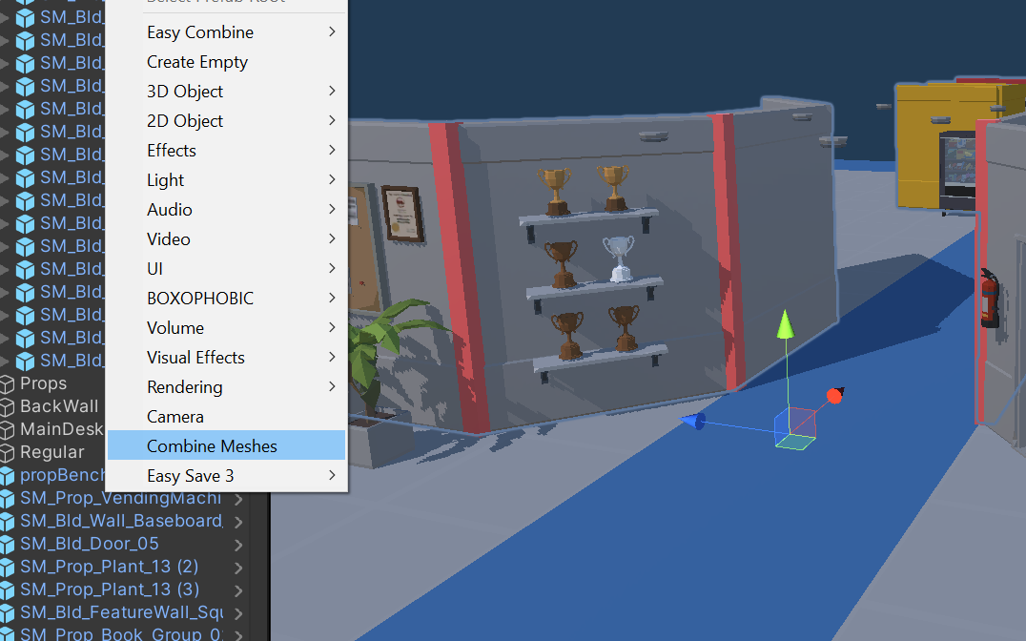Click the SM_Prop_Plant_13 (3) prefab icon
The width and height of the screenshot is (1026, 641).
pyautogui.click(x=8, y=589)
